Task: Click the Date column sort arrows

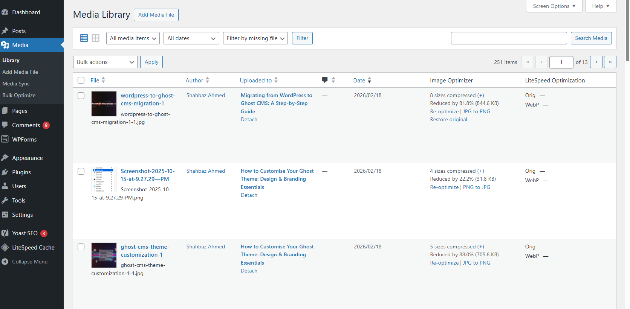Action: (x=369, y=80)
